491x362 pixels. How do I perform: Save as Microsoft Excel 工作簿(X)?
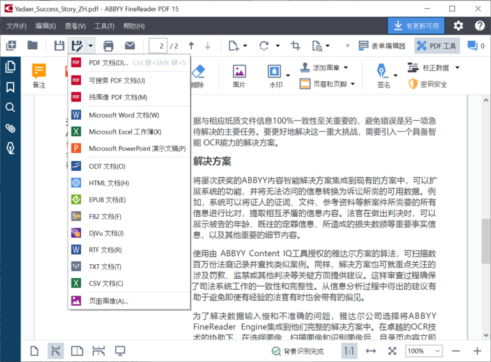pos(129,132)
